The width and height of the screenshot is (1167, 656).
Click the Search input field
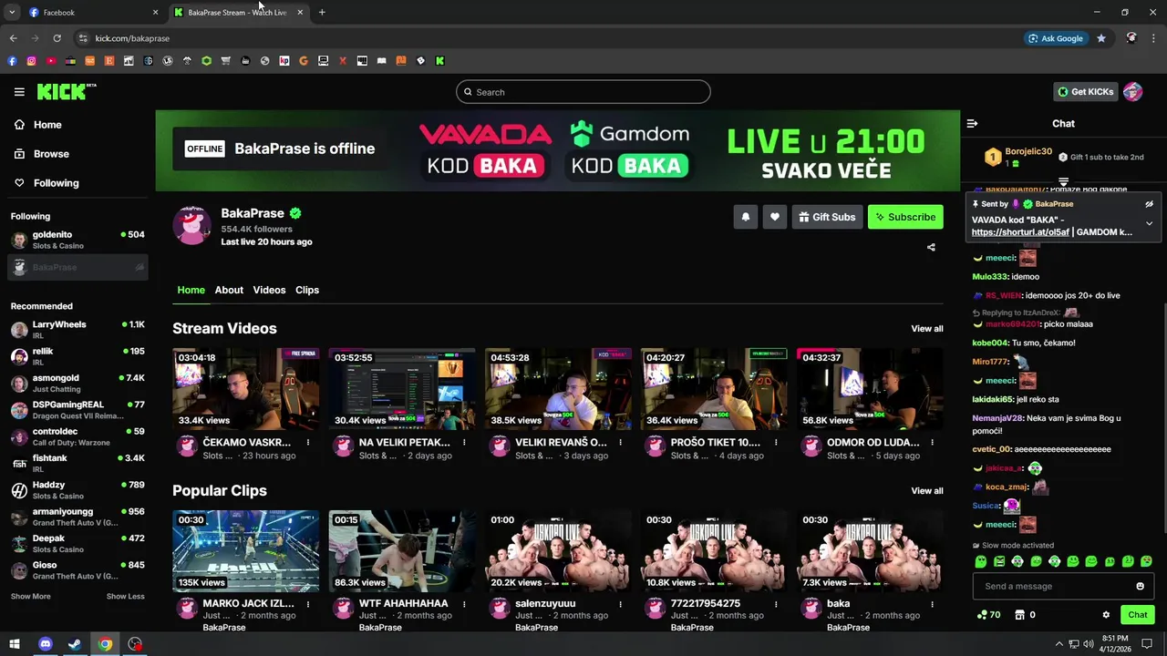pos(583,92)
